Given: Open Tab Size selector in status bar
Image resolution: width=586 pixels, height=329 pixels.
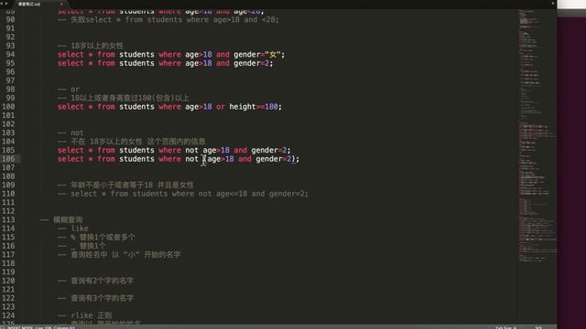Looking at the screenshot, I should click(505, 327).
